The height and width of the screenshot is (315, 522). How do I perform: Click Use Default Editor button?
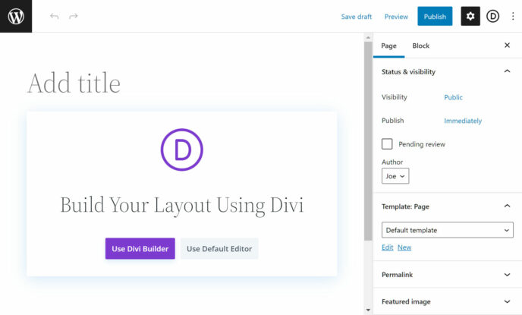pos(219,248)
